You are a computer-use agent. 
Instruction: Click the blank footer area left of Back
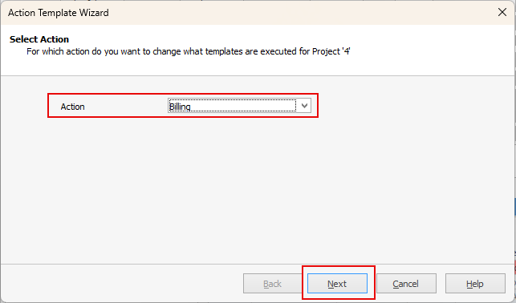(122, 283)
